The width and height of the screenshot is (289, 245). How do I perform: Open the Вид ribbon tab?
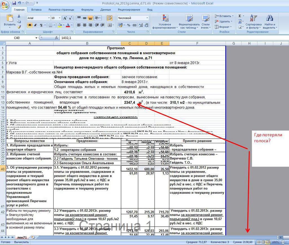point(150,10)
